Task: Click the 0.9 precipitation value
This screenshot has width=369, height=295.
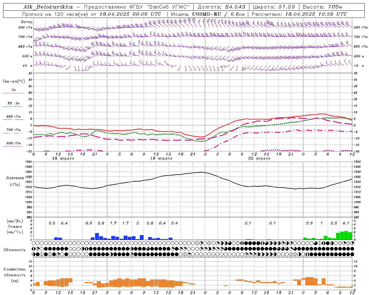Action: pyautogui.click(x=309, y=223)
